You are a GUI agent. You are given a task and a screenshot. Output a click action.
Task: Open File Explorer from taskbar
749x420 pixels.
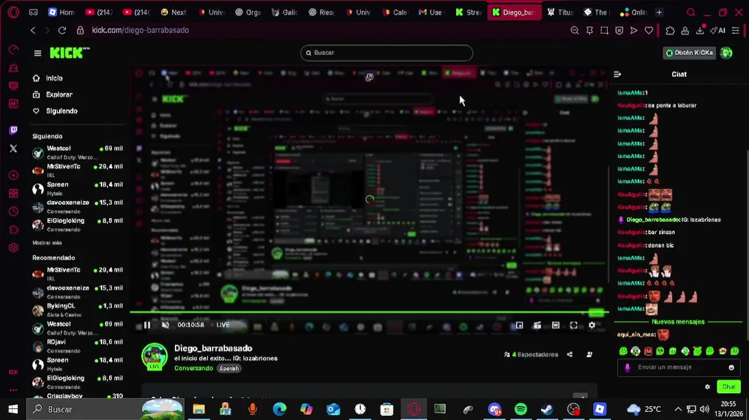199,409
